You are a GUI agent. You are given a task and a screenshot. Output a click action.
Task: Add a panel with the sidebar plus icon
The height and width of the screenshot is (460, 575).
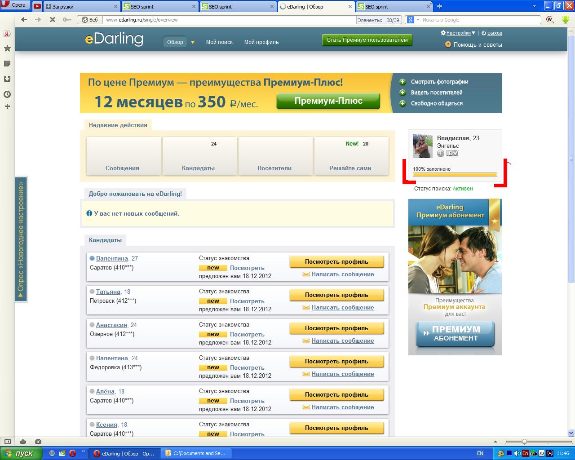[x=7, y=106]
